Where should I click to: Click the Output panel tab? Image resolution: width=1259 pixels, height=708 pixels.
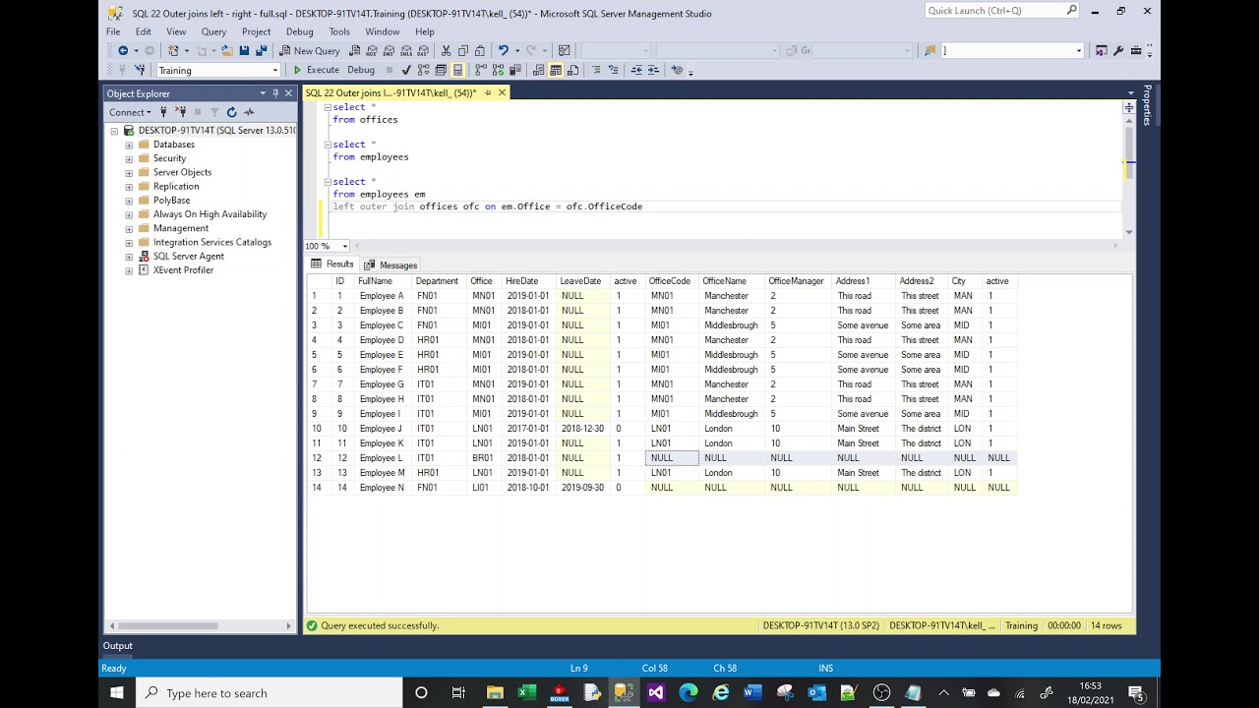coord(117,646)
